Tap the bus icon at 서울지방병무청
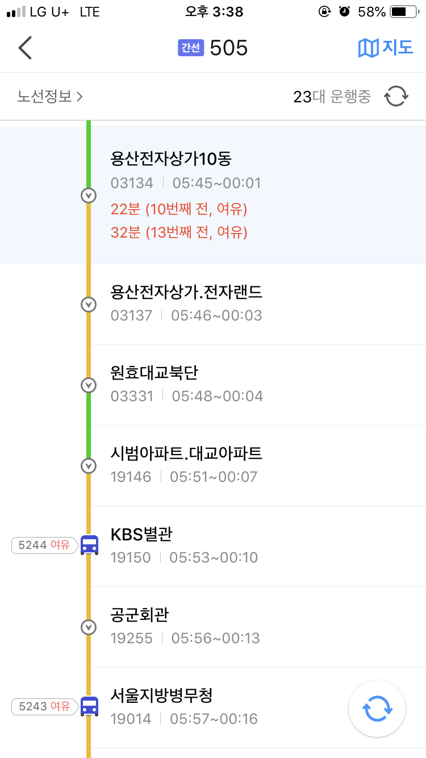The image size is (426, 758). click(89, 706)
